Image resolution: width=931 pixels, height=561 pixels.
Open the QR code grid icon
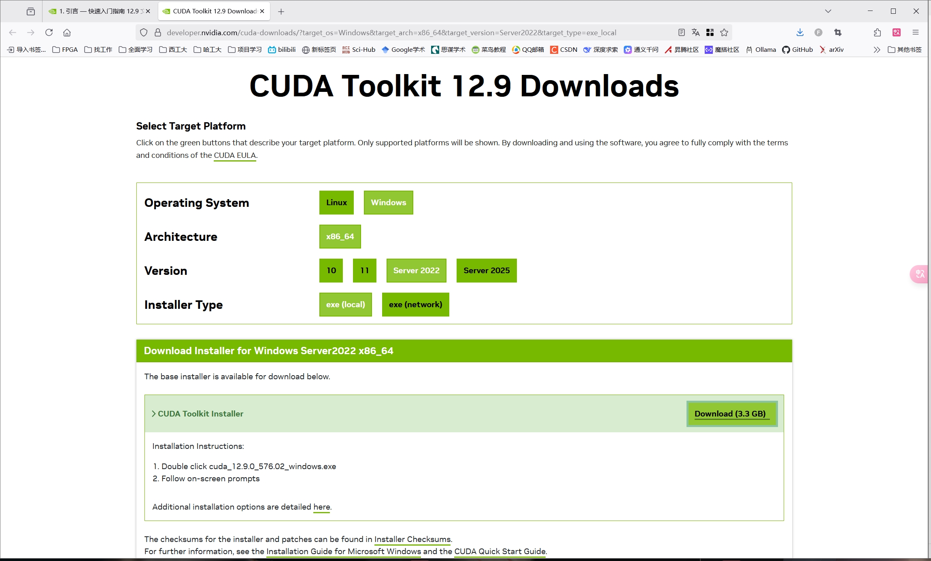pyautogui.click(x=710, y=32)
